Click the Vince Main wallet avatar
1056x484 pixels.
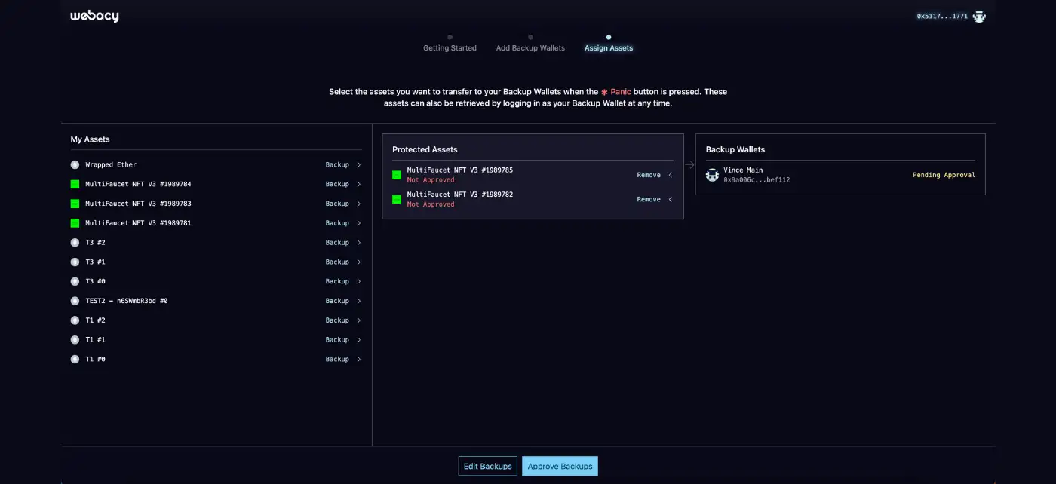[x=712, y=175]
